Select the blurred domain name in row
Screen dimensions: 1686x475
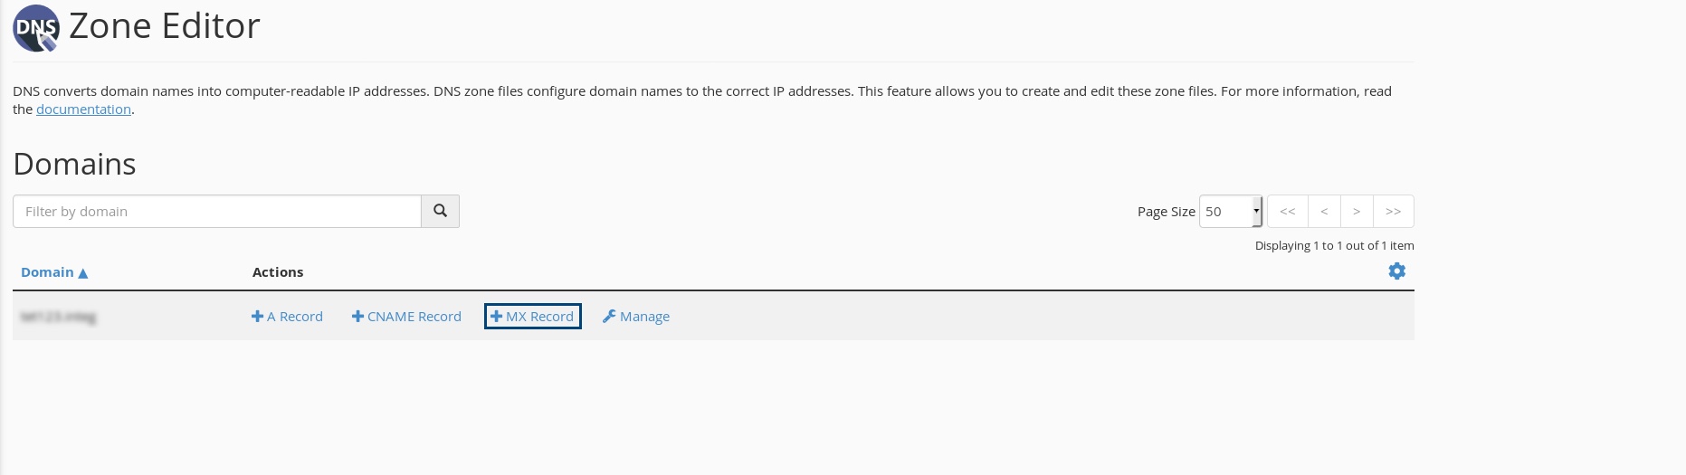click(x=59, y=317)
